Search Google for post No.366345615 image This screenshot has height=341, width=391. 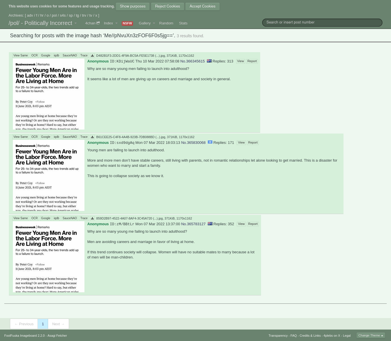46,56
